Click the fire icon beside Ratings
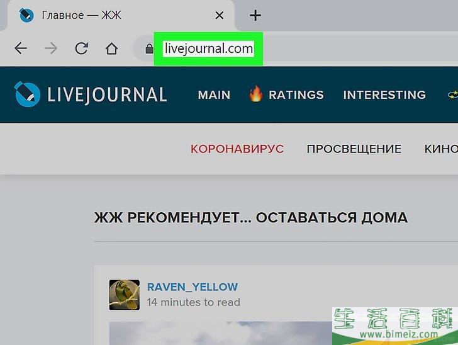This screenshot has width=458, height=345. pyautogui.click(x=255, y=94)
